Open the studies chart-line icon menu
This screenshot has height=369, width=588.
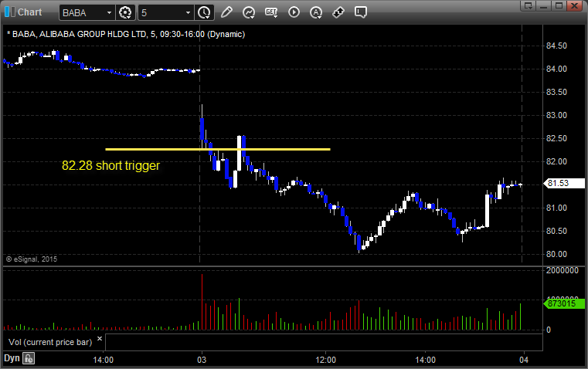[x=249, y=12]
